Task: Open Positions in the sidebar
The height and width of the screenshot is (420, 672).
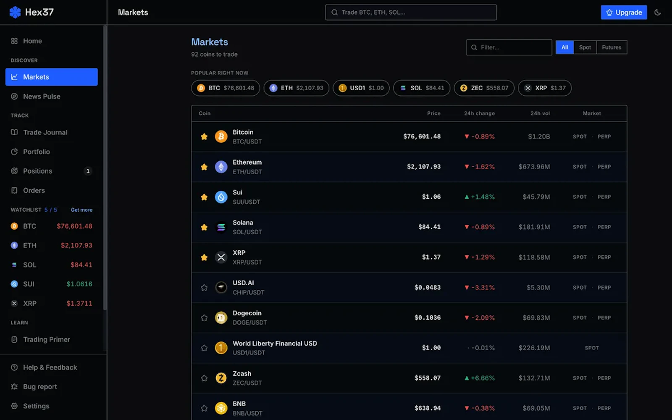Action: click(52, 171)
